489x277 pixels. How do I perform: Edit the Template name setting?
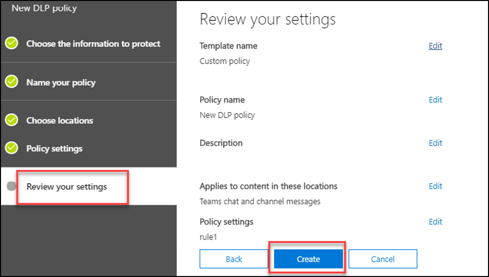point(435,46)
